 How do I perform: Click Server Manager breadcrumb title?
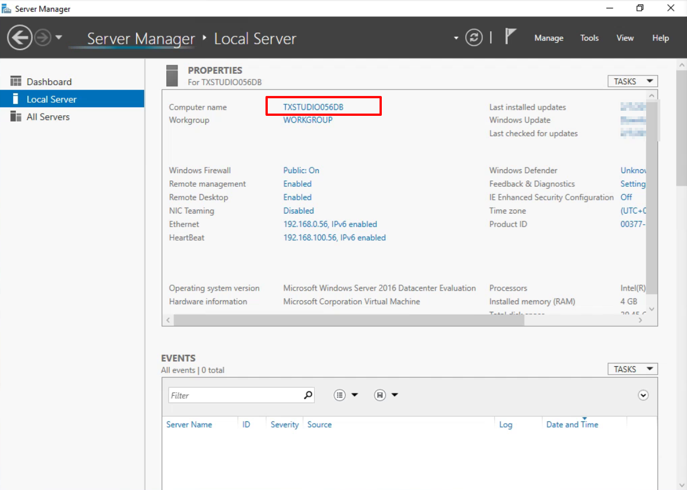pyautogui.click(x=141, y=39)
